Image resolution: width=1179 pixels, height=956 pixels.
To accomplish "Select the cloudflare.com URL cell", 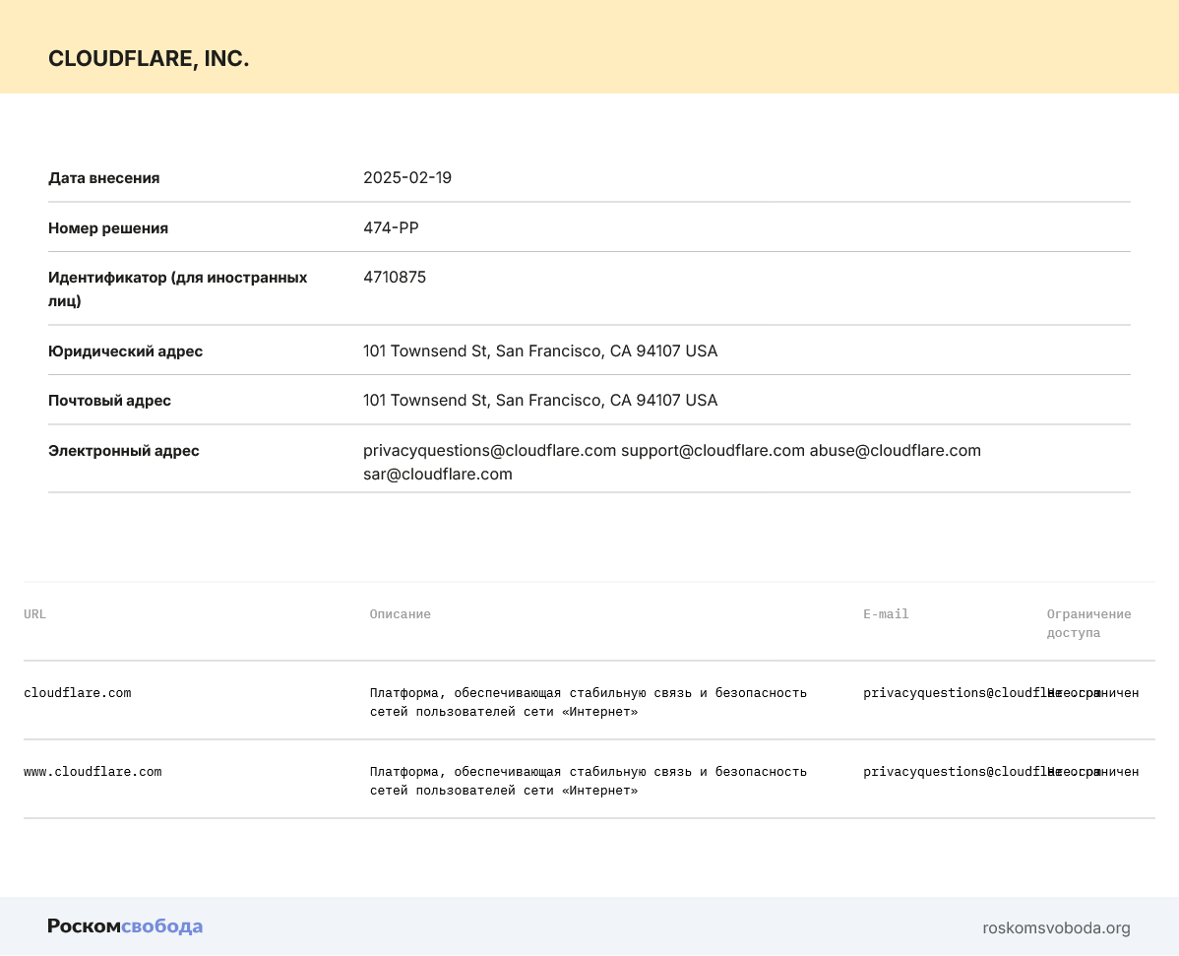I will click(x=78, y=693).
